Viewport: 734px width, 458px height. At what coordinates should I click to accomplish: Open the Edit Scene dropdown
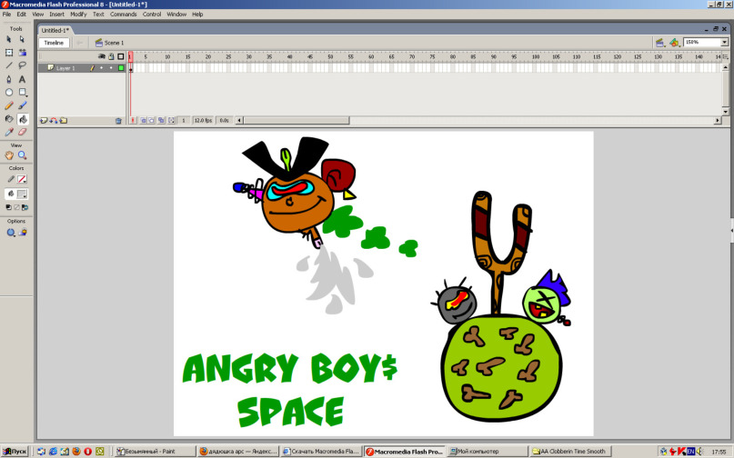[660, 43]
